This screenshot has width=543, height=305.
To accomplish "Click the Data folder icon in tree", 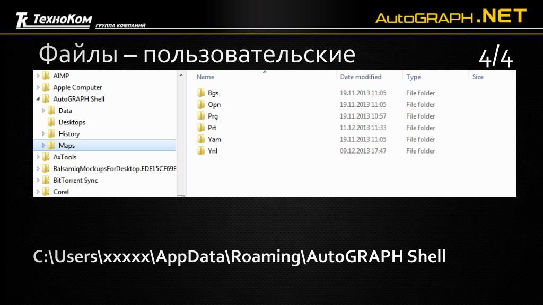I will pyautogui.click(x=51, y=111).
